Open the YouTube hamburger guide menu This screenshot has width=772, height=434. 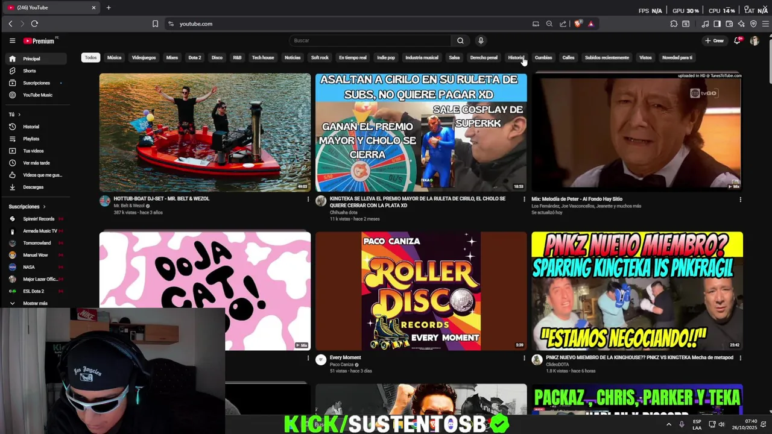point(12,41)
